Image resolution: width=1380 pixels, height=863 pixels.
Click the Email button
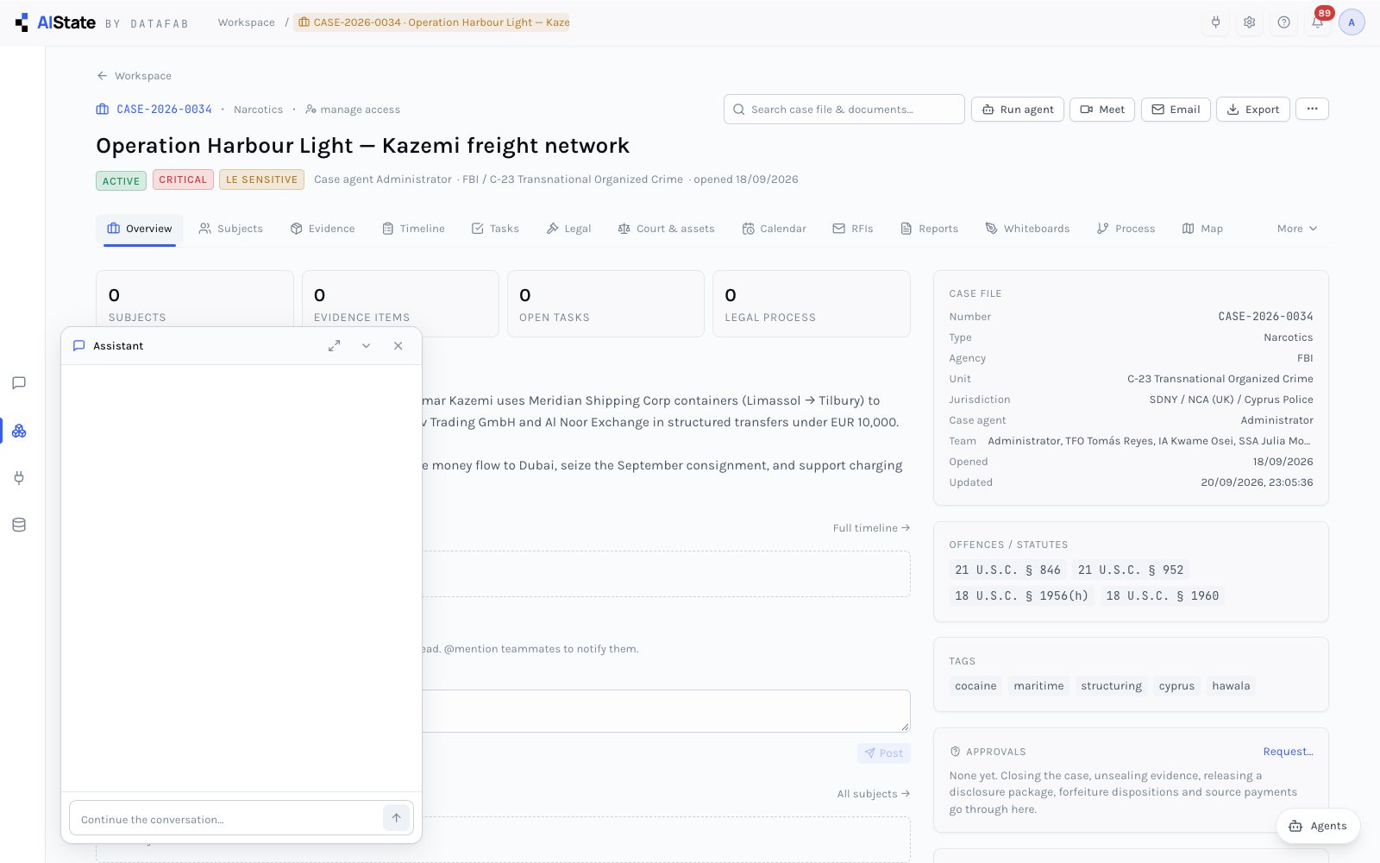[x=1176, y=110]
